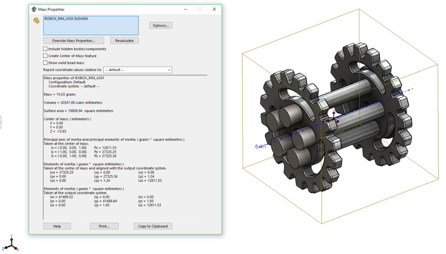Close the Mass Properties dialog
This screenshot has height=254, width=446.
[x=214, y=9]
